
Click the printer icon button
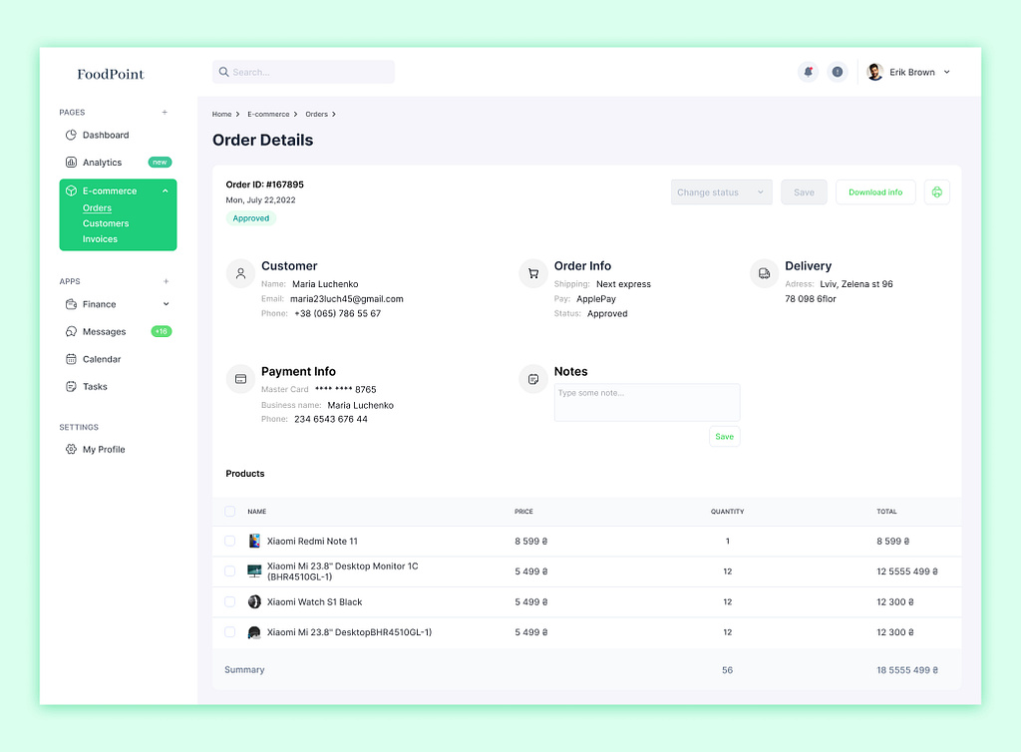pos(936,192)
